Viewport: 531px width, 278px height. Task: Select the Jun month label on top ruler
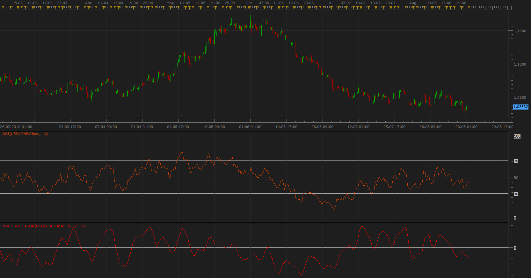pos(249,3)
